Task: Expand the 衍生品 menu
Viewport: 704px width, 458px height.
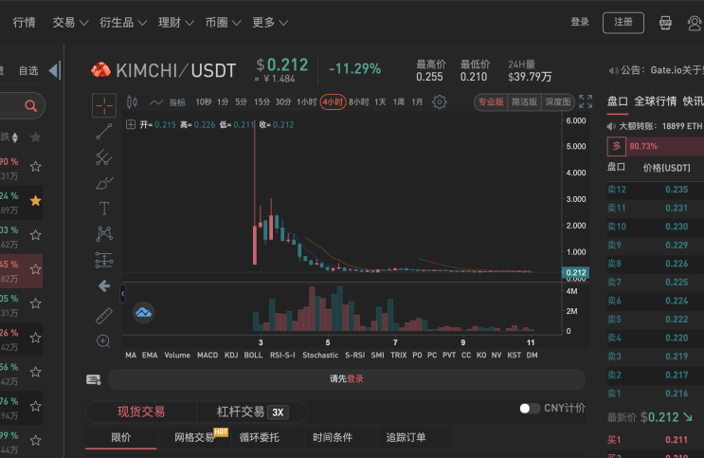Action: pos(123,23)
